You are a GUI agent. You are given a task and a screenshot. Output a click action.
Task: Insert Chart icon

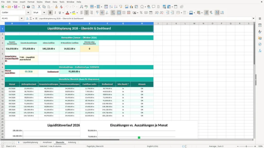click(x=131, y=7)
